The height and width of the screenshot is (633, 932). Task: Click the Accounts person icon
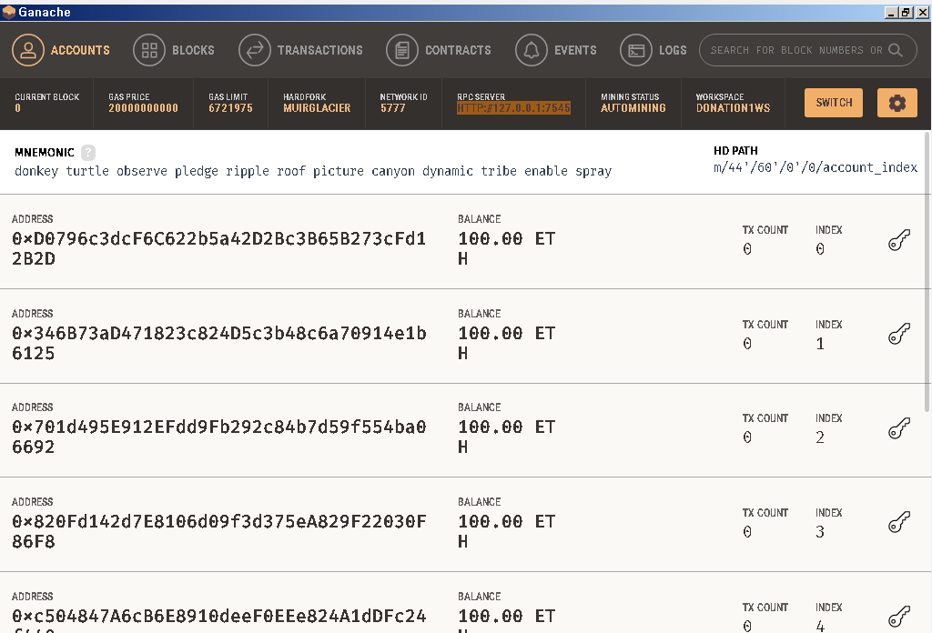(x=28, y=50)
